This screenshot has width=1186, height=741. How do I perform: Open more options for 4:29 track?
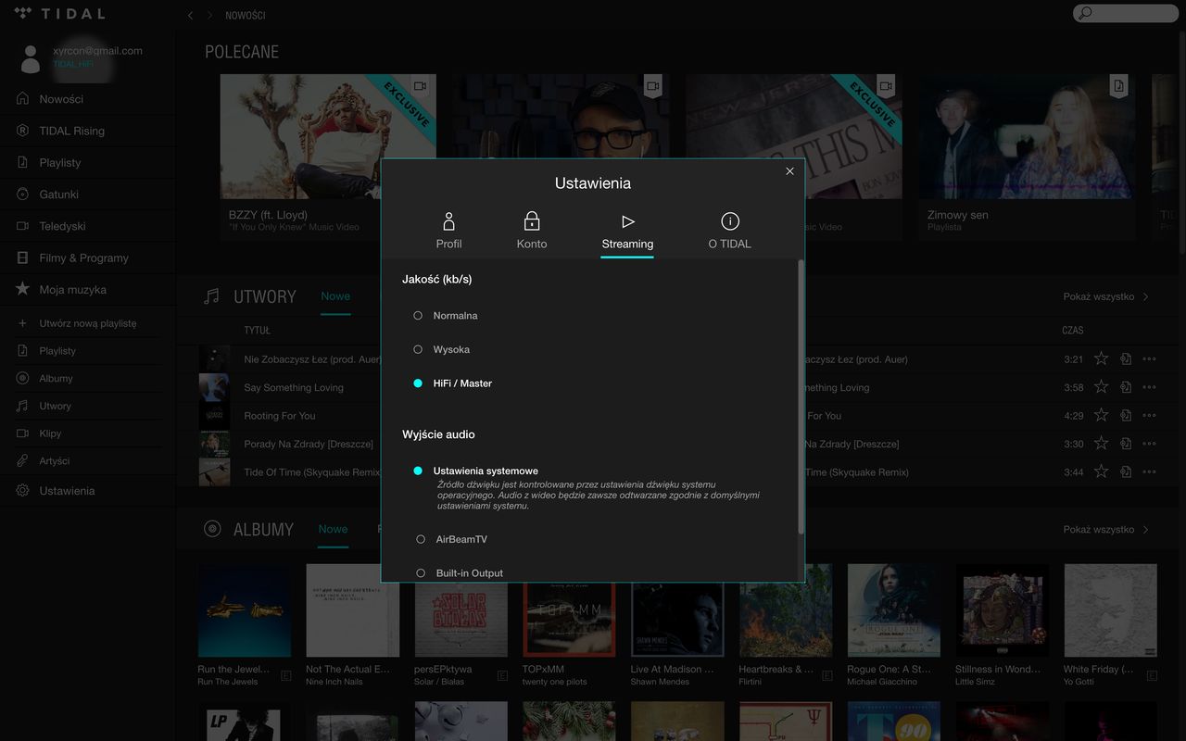click(x=1150, y=416)
